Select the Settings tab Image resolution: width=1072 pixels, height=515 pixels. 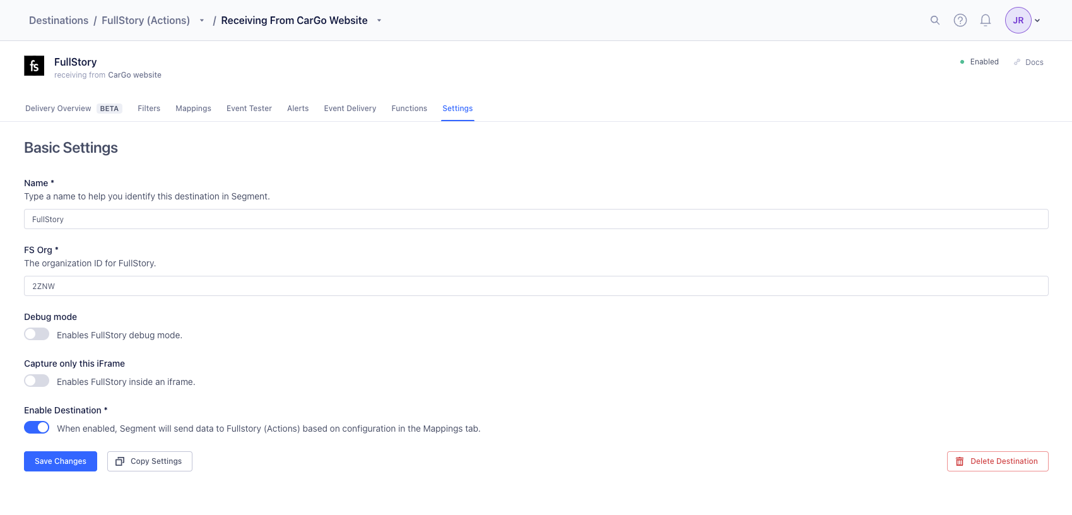point(457,109)
